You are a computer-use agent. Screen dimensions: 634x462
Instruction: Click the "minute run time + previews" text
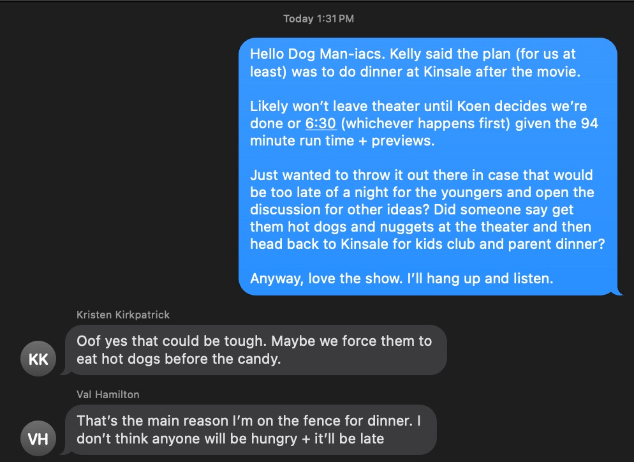point(342,141)
